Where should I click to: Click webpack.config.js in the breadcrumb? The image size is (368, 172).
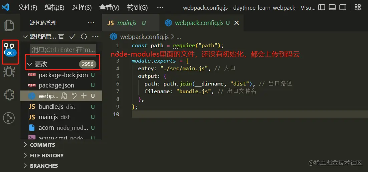coord(144,37)
